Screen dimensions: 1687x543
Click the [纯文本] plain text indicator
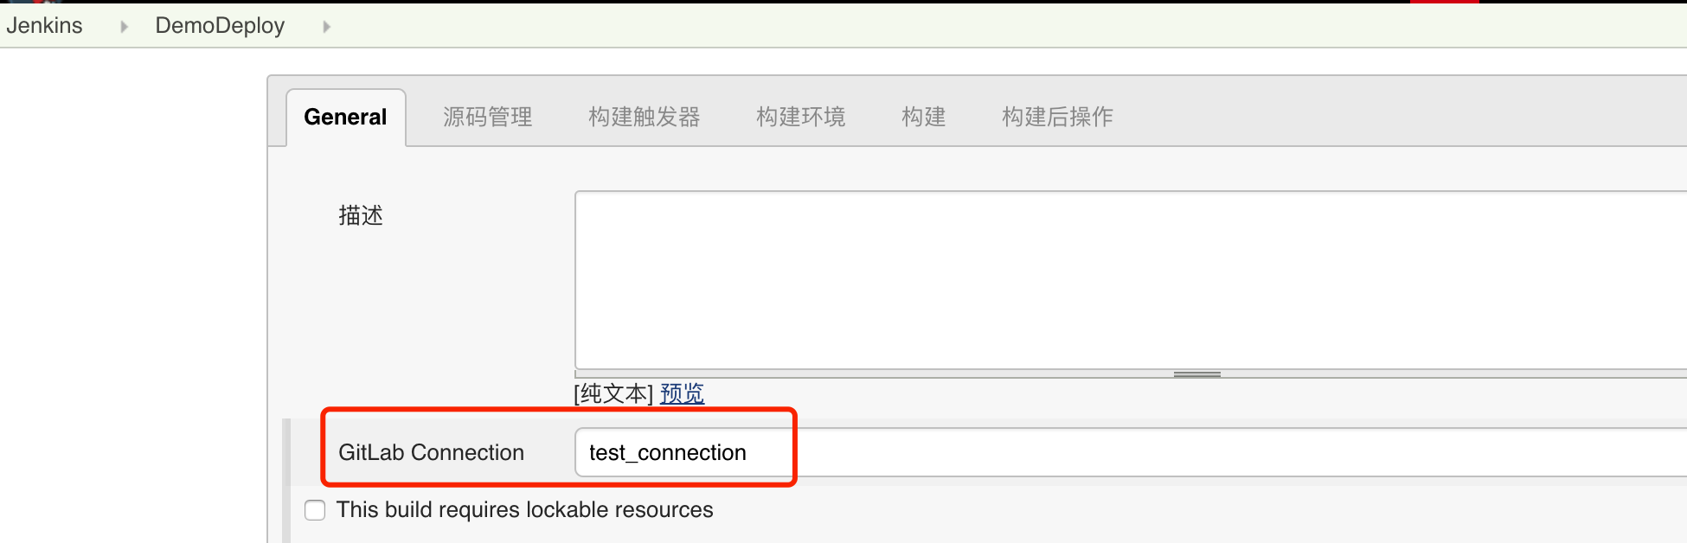click(x=613, y=394)
